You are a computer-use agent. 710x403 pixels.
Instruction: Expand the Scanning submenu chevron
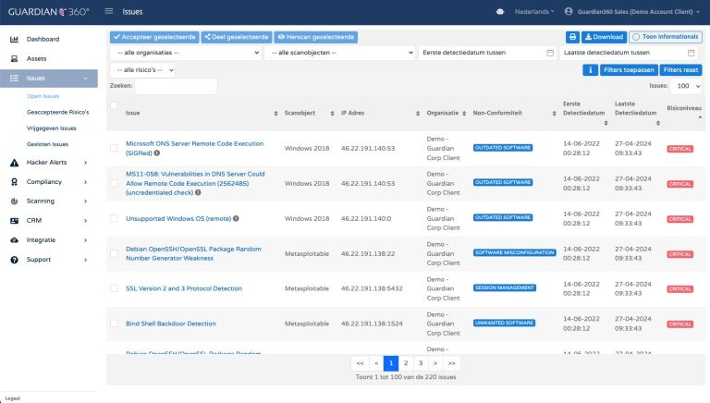click(x=85, y=201)
